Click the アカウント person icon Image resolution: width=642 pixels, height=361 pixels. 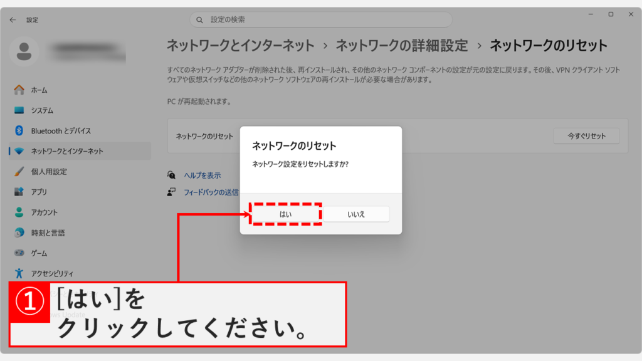coord(17,212)
